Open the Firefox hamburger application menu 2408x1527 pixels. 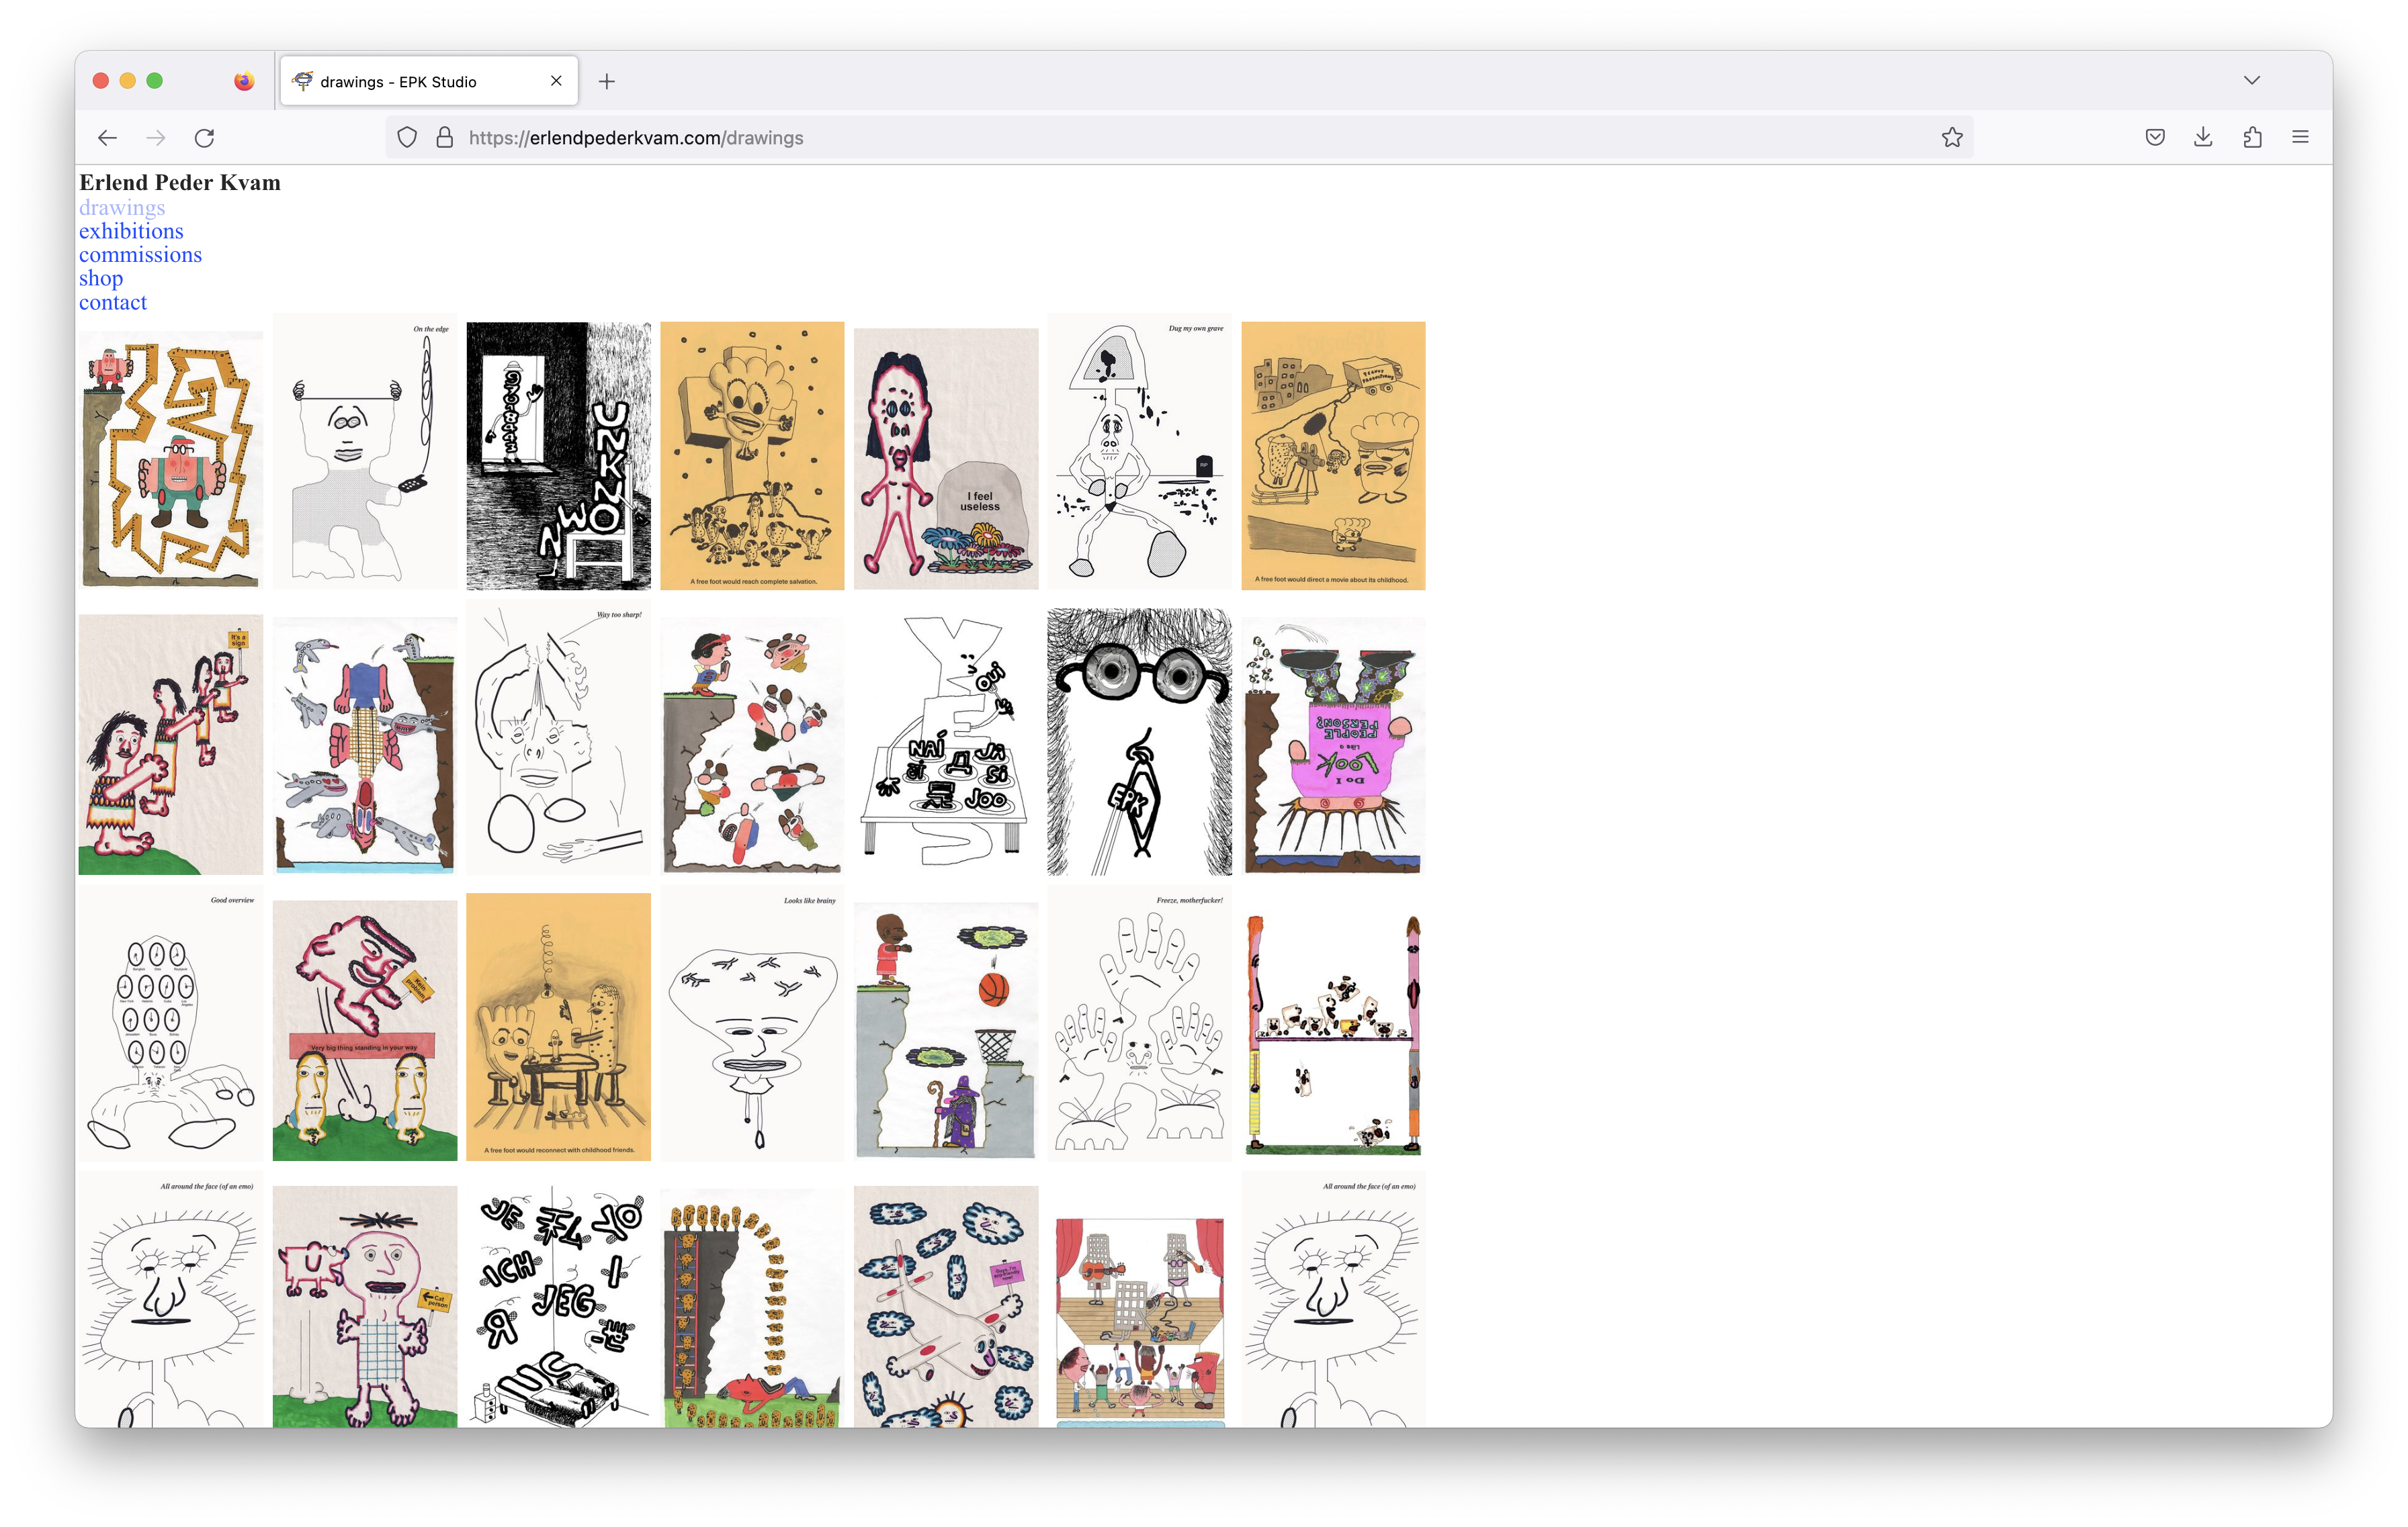click(x=2300, y=138)
